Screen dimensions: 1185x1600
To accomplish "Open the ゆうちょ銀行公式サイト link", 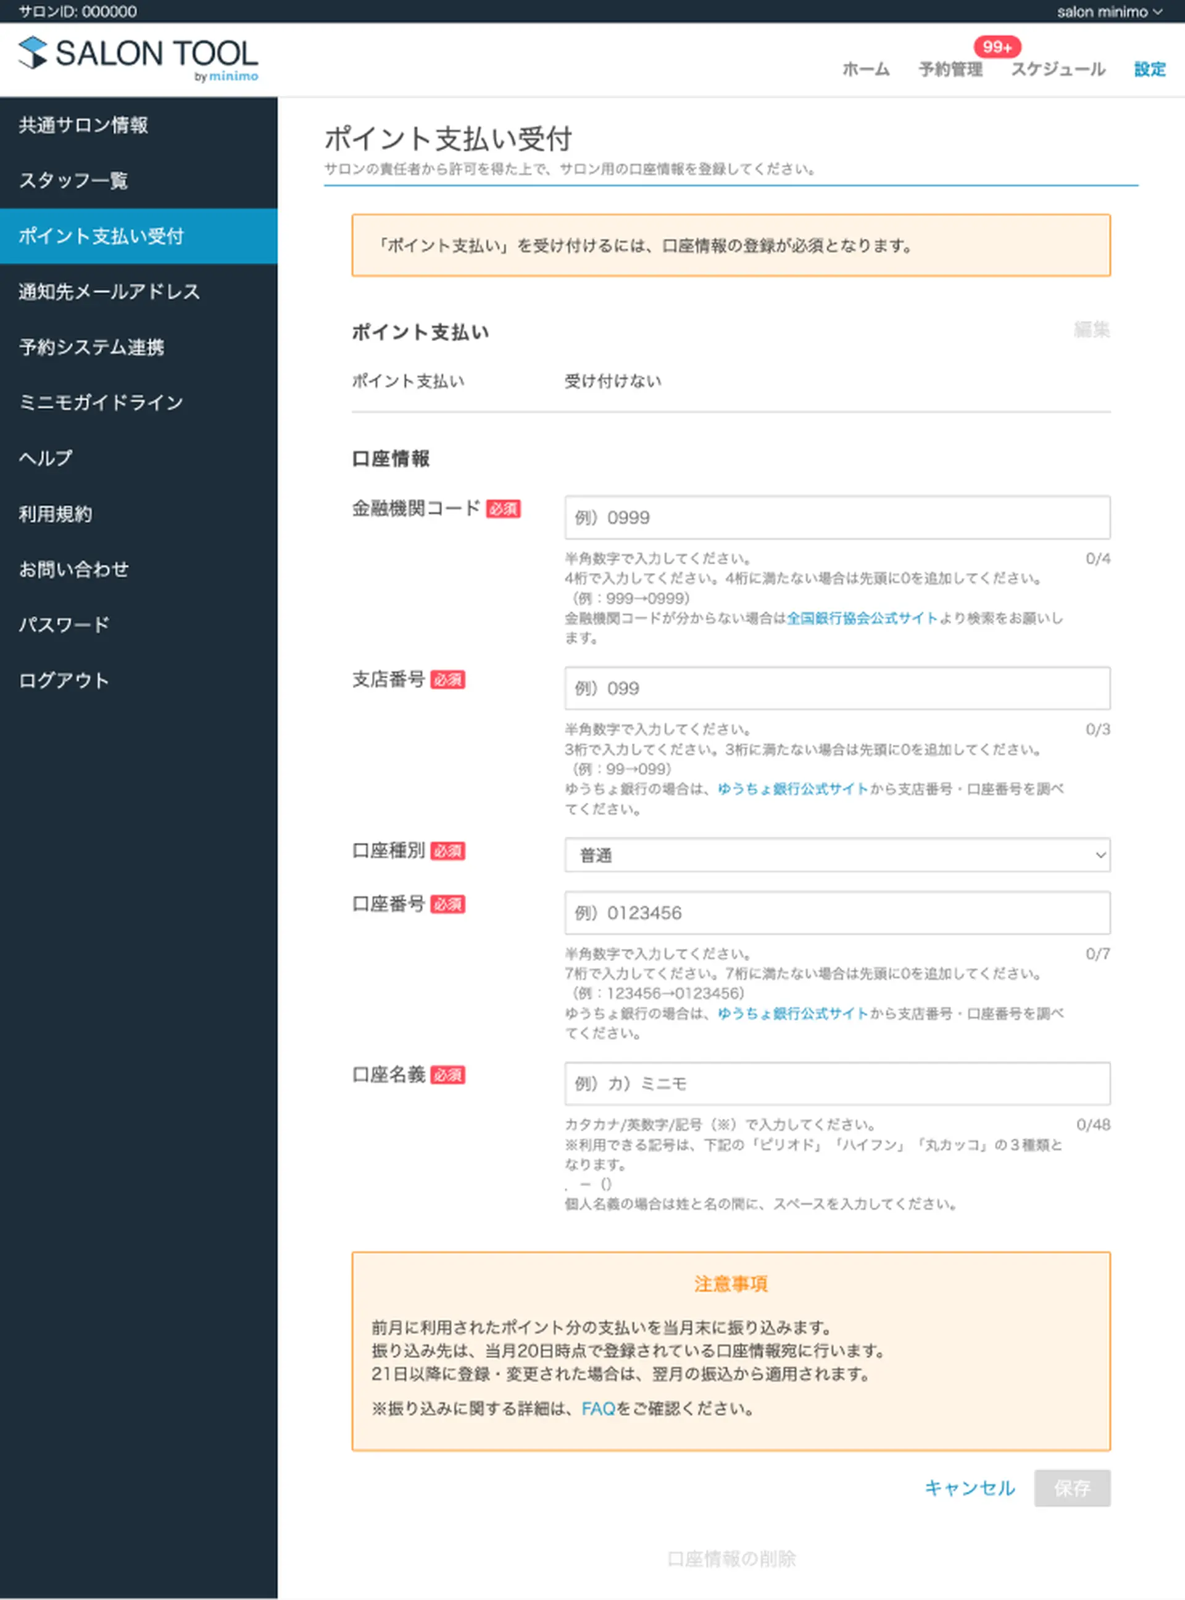I will click(x=793, y=789).
